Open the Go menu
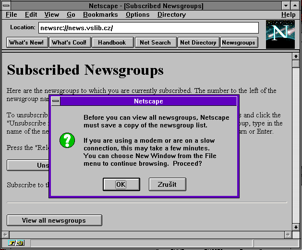 71,14
